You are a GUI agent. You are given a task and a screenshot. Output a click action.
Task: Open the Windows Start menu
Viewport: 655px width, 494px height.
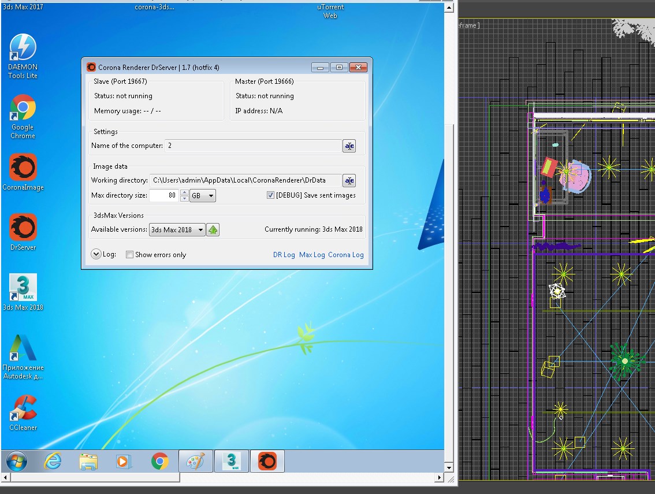coord(17,462)
